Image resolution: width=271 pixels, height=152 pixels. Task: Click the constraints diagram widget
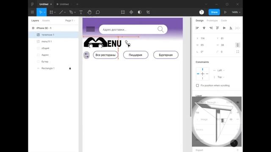[x=202, y=74]
